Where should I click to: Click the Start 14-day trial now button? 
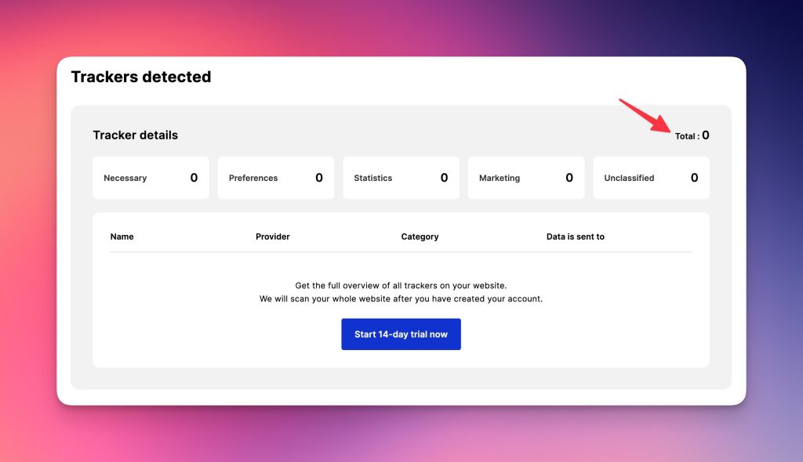tap(401, 334)
